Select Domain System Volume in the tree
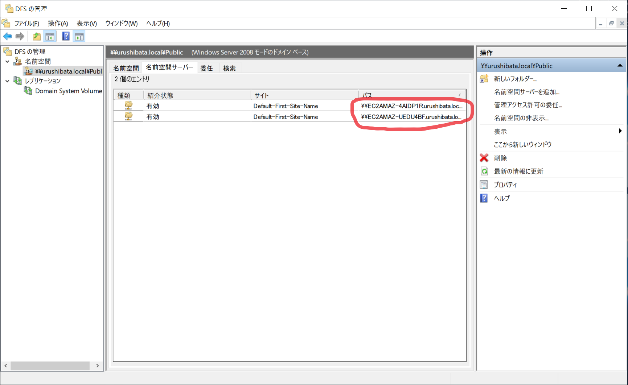Screen dimensions: 628x385 click(x=69, y=91)
